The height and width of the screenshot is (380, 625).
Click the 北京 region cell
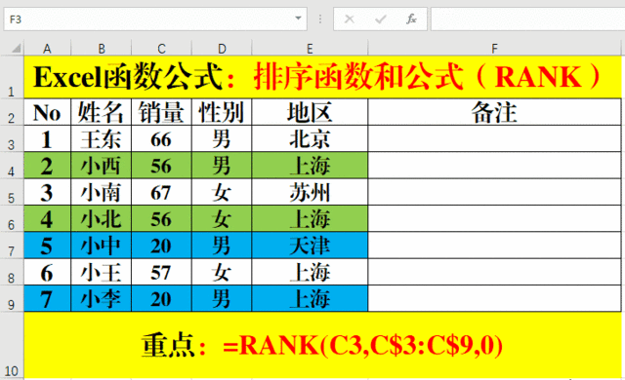pyautogui.click(x=310, y=138)
